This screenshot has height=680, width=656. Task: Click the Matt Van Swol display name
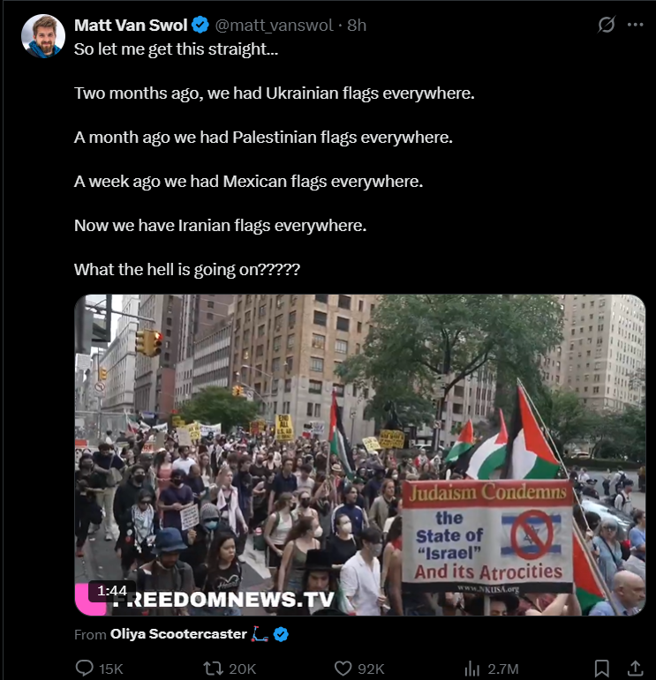tap(131, 26)
